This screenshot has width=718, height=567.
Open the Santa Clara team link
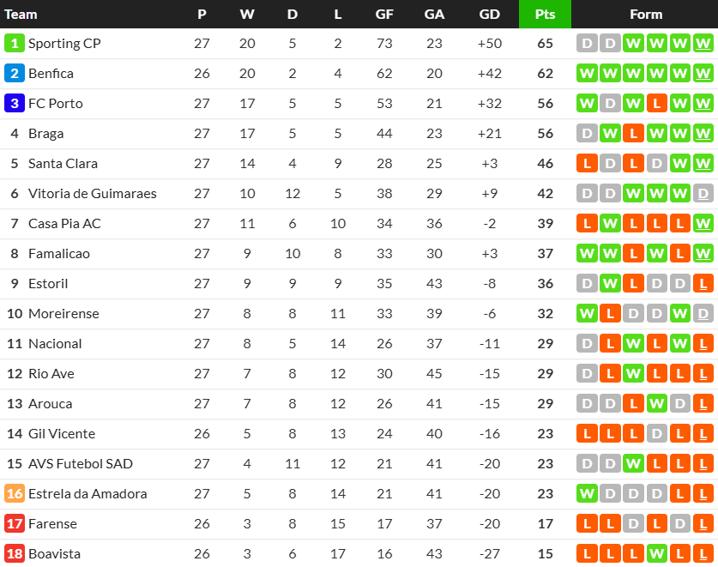tap(63, 164)
